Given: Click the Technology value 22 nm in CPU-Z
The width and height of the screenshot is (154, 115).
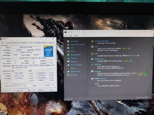Looking at the screenshot, I should pyautogui.click(x=15, y=55).
